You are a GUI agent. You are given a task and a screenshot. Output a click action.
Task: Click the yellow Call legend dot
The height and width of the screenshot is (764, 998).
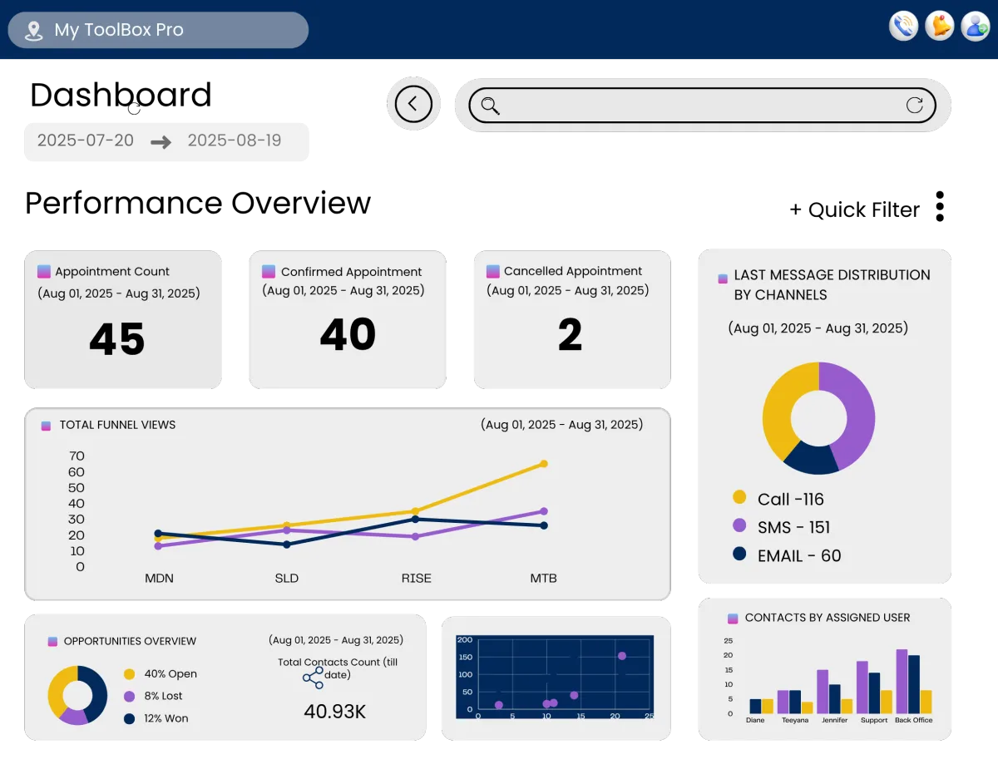(739, 497)
